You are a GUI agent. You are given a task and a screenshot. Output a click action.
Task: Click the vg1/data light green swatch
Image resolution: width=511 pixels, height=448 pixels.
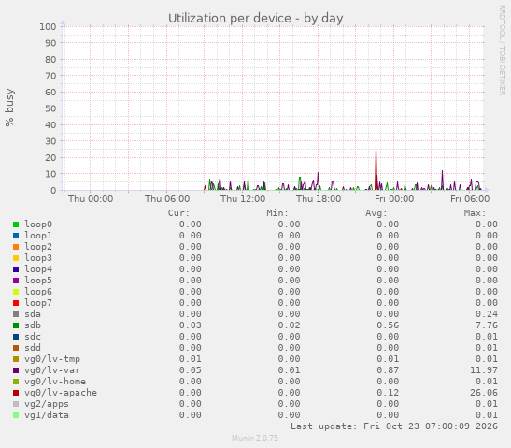pos(16,415)
